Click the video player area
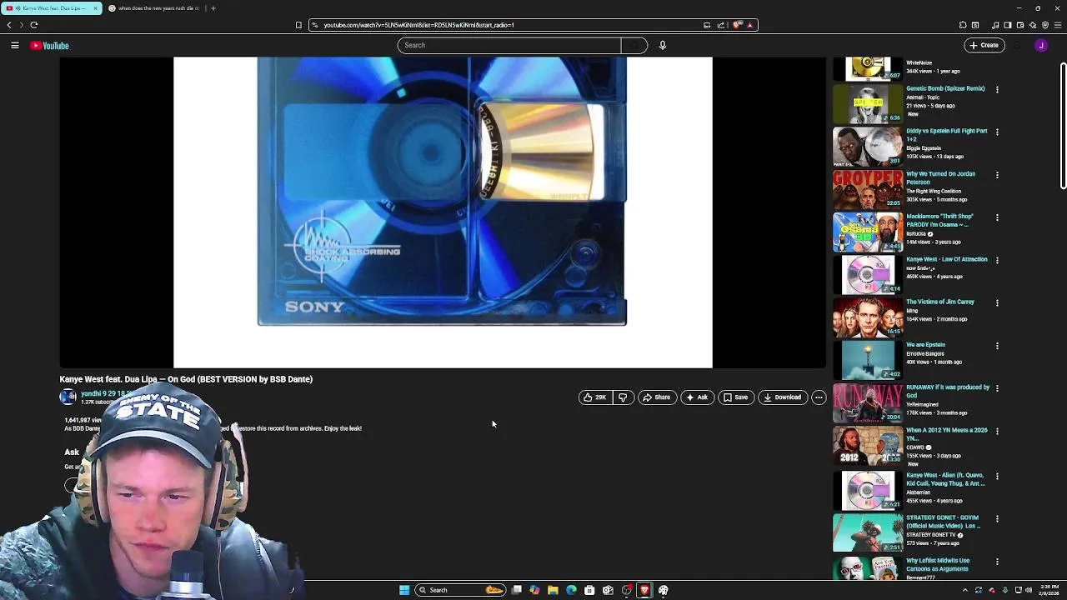The width and height of the screenshot is (1067, 600). [443, 212]
